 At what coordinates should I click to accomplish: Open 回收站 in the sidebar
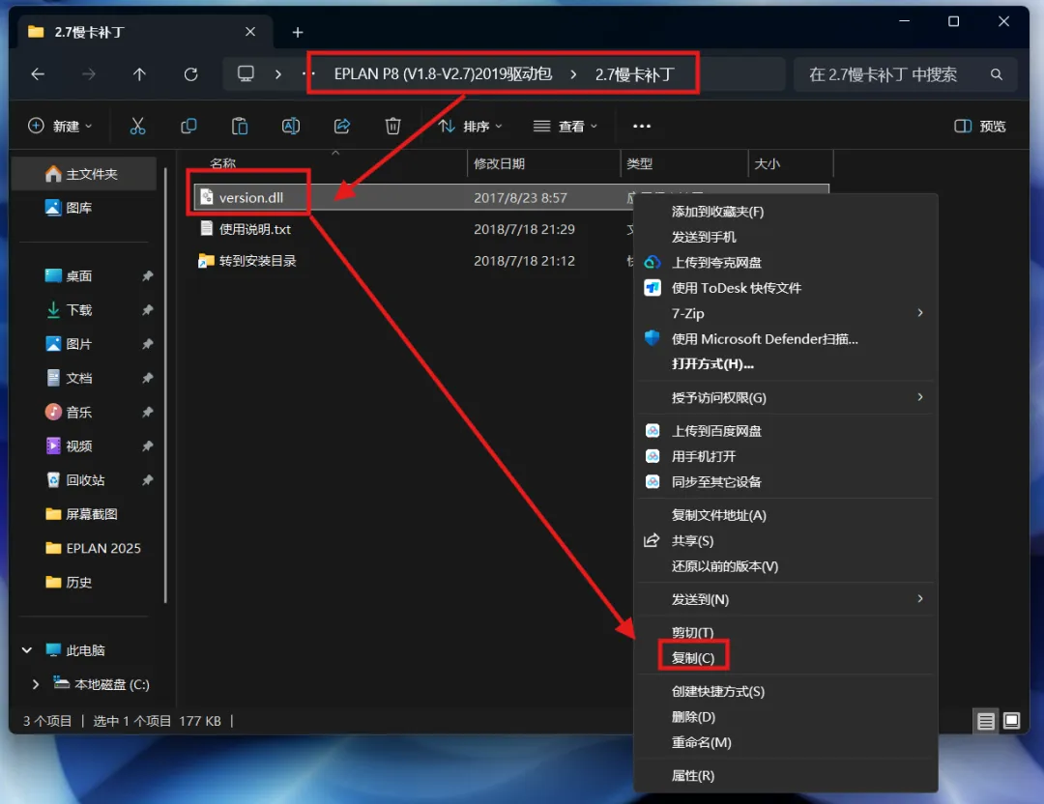[86, 480]
